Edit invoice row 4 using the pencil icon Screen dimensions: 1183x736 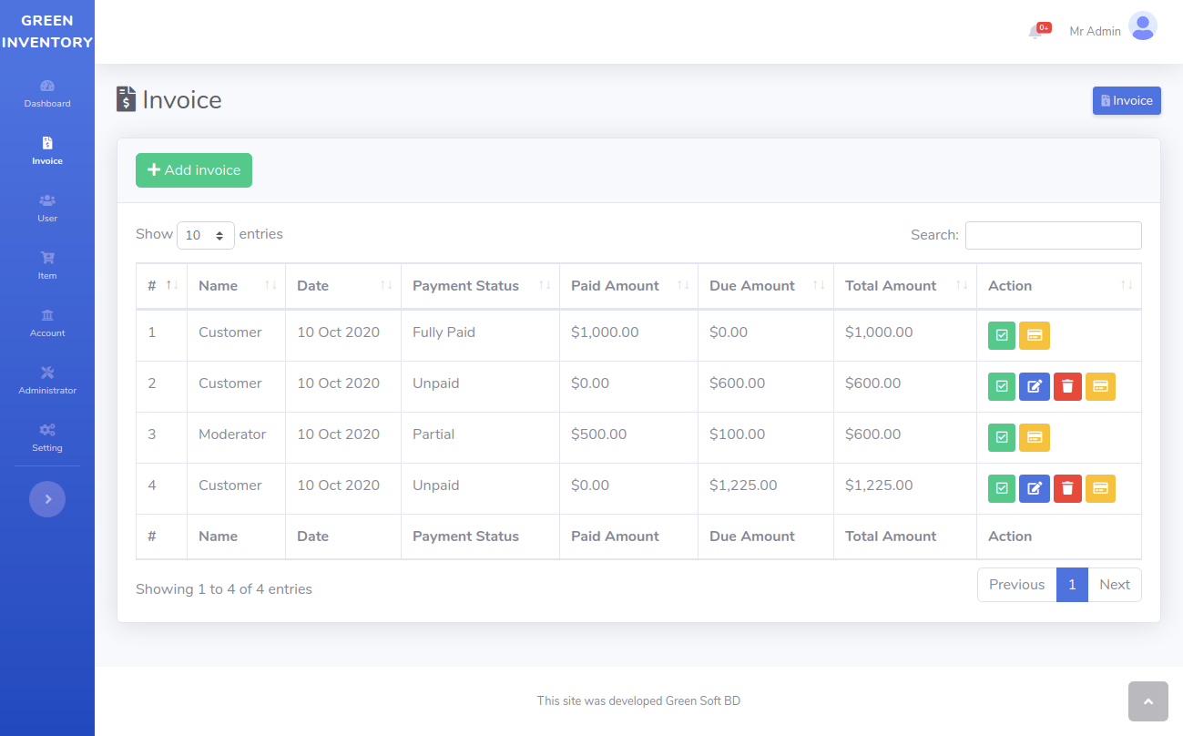point(1035,488)
